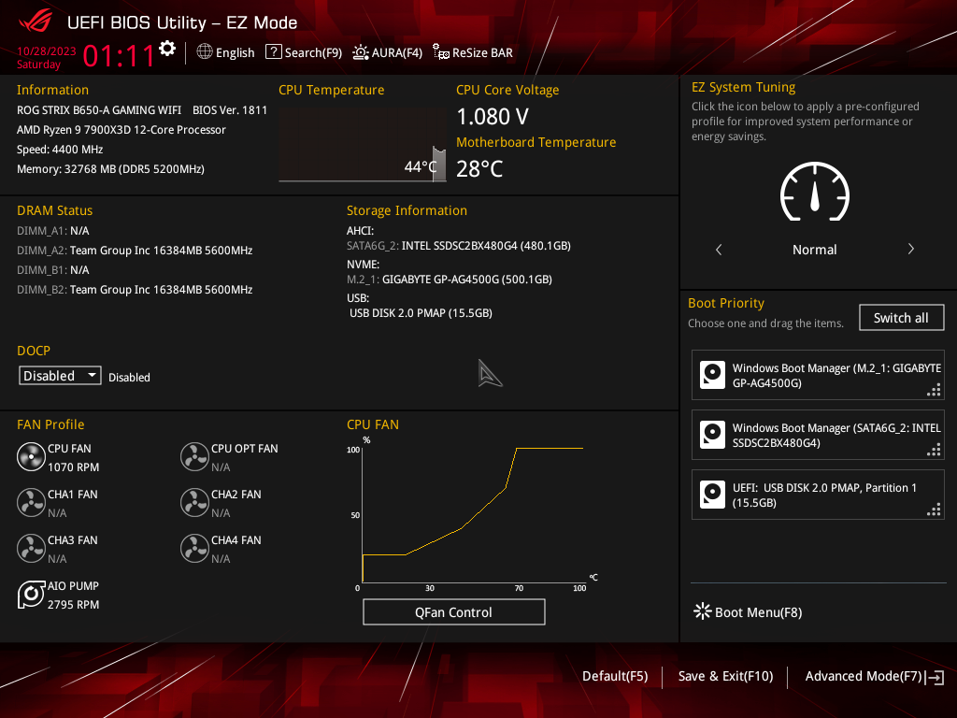This screenshot has height=718, width=957.
Task: Click DIMM_B1 N/A memory slot entry
Action: [x=53, y=270]
